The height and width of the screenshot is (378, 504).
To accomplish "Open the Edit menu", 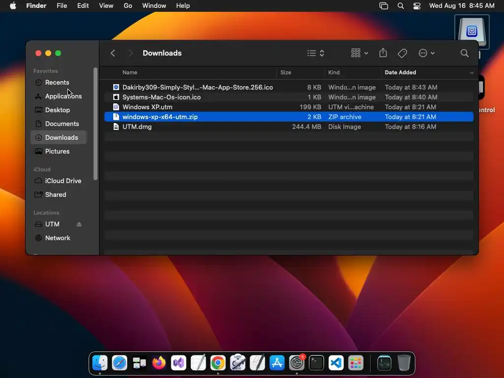I will pyautogui.click(x=83, y=6).
